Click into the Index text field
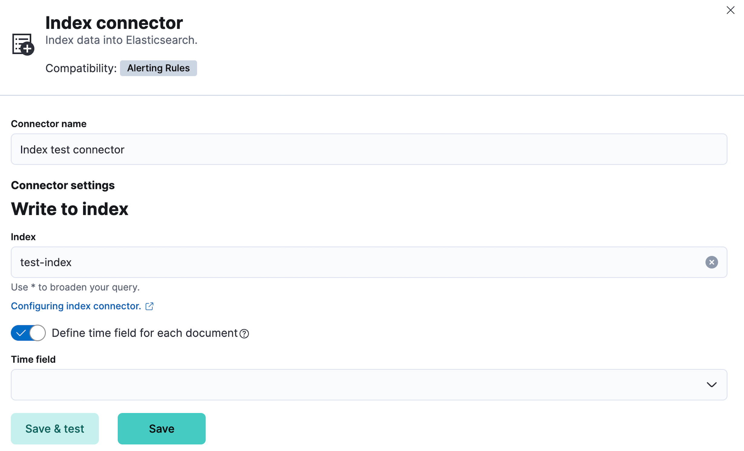 coord(357,262)
